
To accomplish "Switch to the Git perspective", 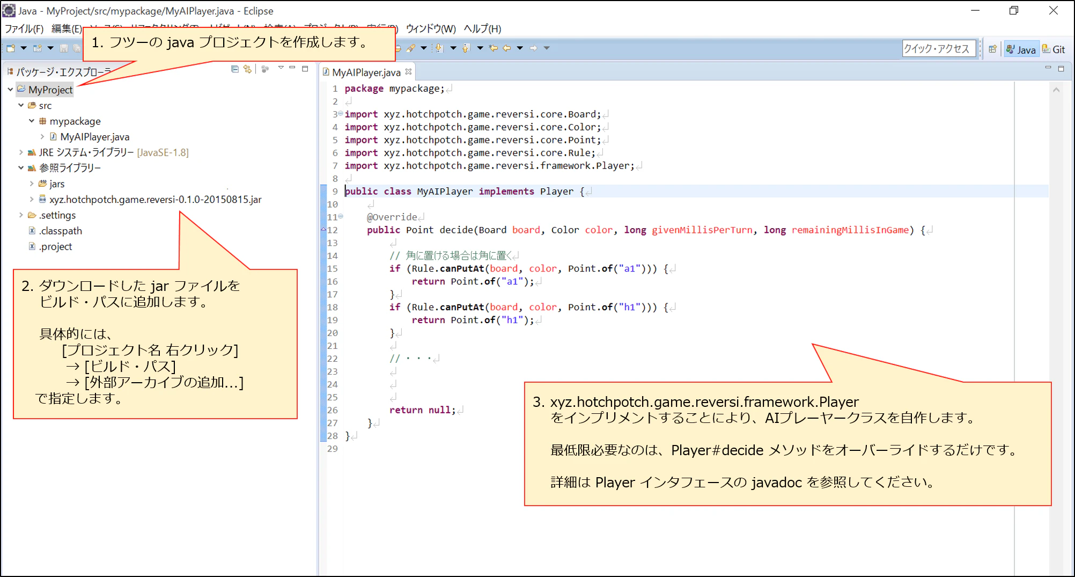I will click(1054, 49).
